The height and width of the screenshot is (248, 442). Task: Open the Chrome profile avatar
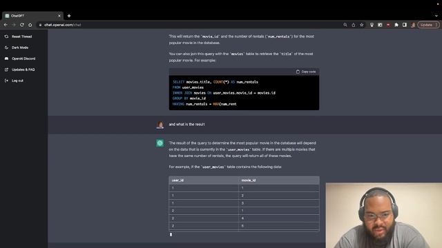pyautogui.click(x=413, y=25)
